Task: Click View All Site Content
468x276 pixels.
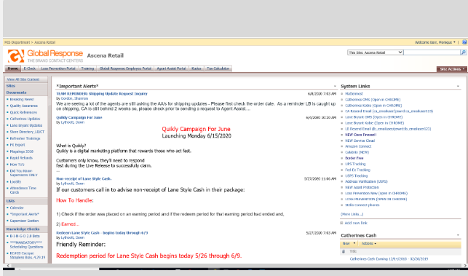Action: [23, 79]
